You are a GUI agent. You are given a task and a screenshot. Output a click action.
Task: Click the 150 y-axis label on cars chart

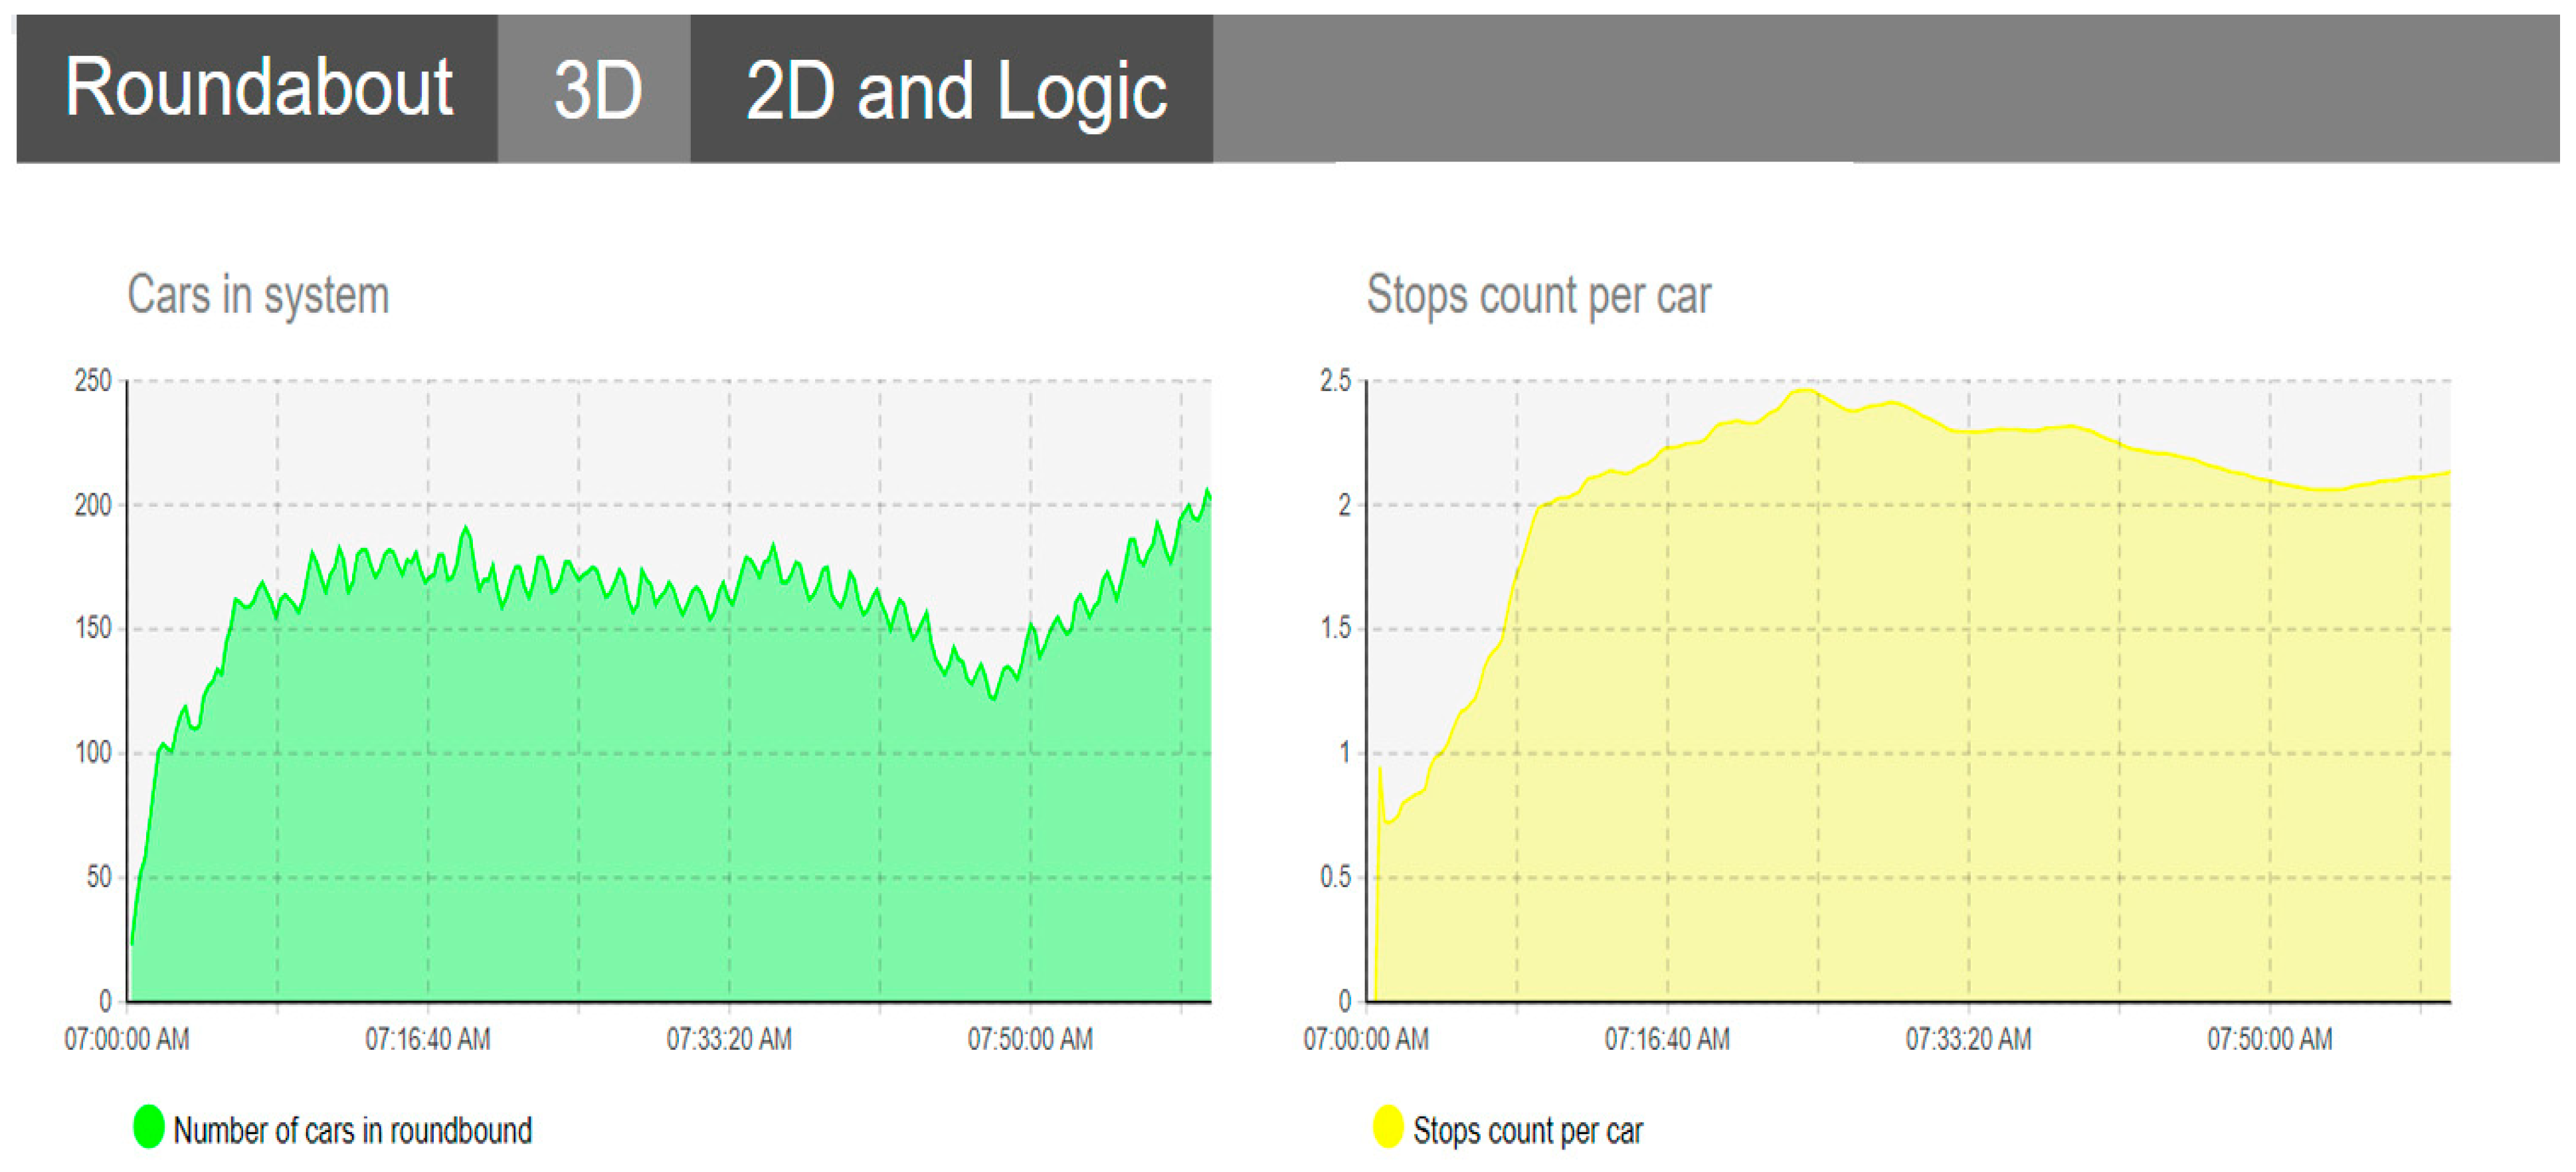(x=93, y=628)
